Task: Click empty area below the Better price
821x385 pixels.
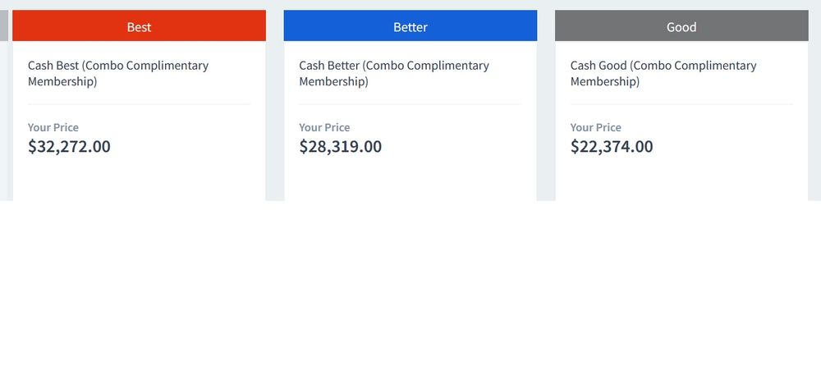Action: 410,181
